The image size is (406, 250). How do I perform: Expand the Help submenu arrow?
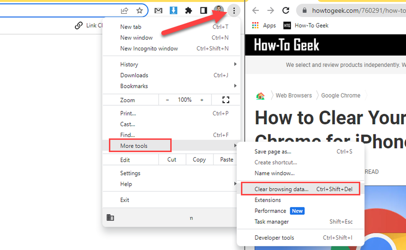(235, 184)
